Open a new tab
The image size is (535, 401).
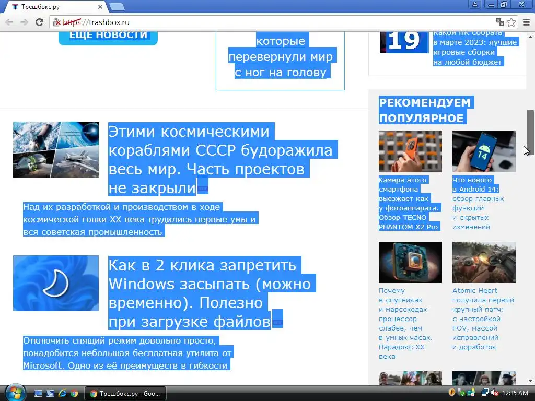tap(117, 7)
